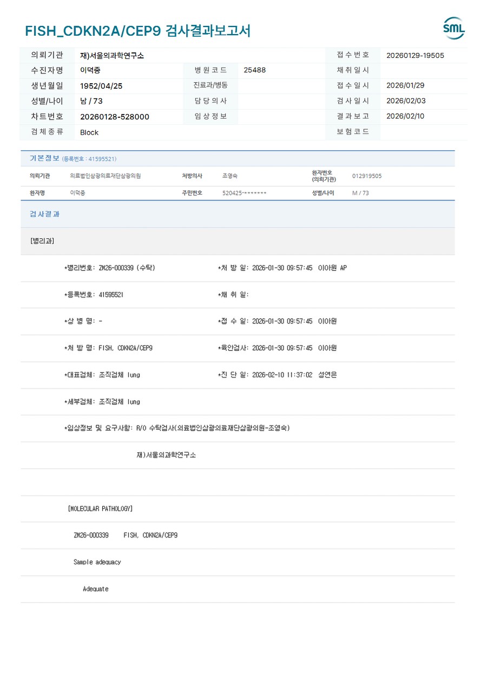Click the 검사일시 date 2026/02/03
Viewport: 487px width, 687px height.
pos(406,101)
